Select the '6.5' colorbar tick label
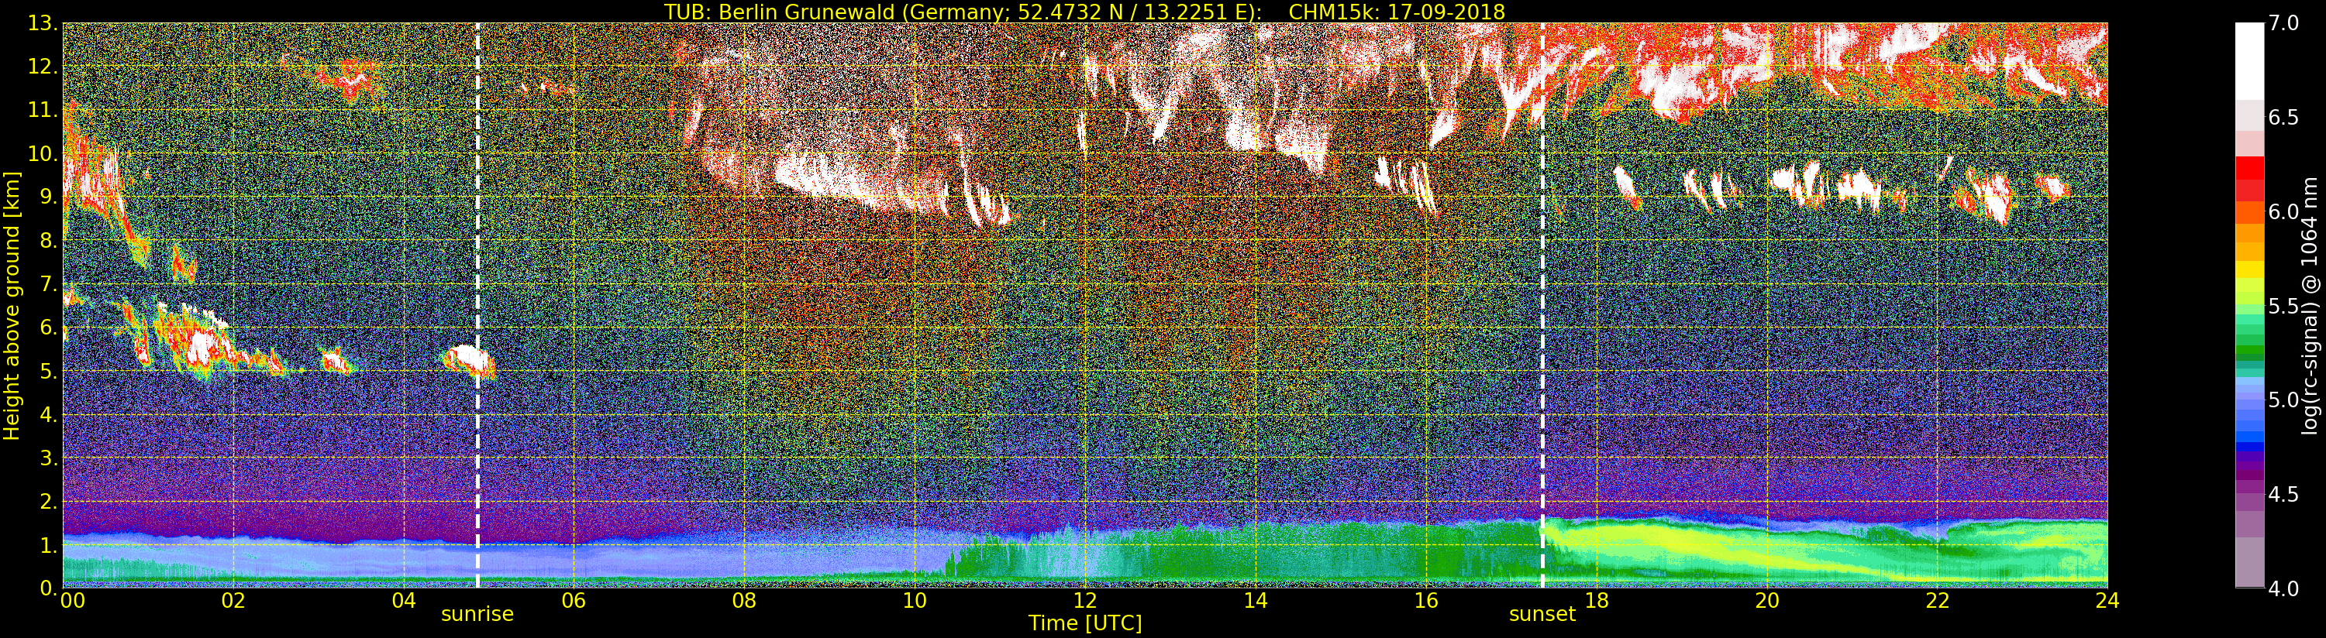The width and height of the screenshot is (2326, 638). 2283,118
